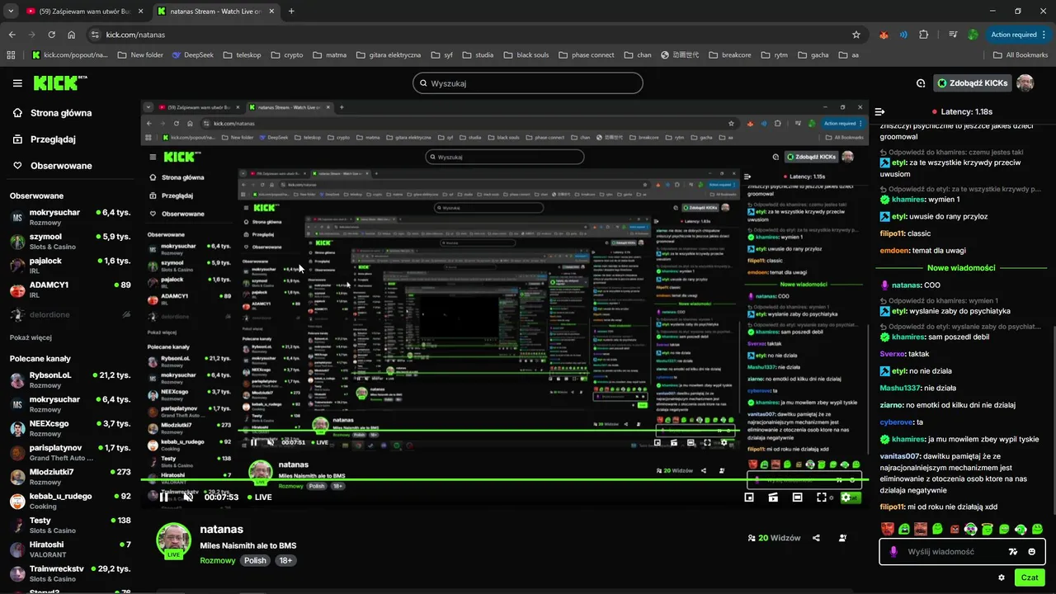Open the hamburger menu beside the KICK logo
Viewport: 1056px width, 594px height.
click(x=17, y=83)
